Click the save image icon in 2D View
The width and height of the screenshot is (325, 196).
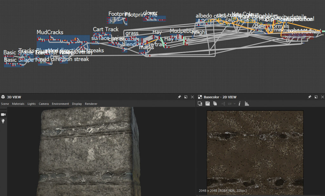(x=208, y=104)
